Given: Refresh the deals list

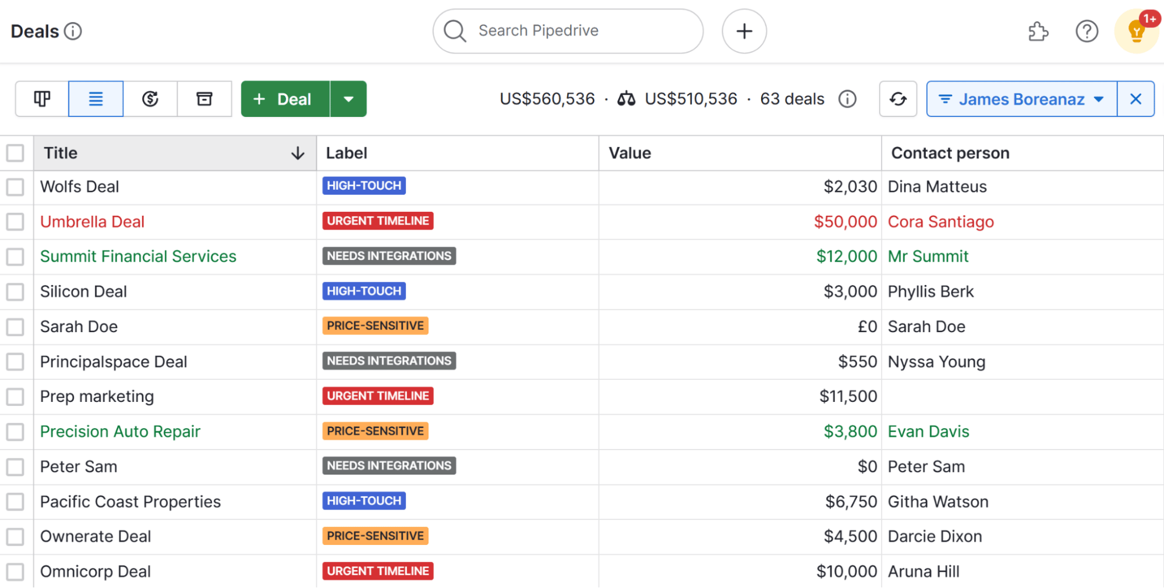Looking at the screenshot, I should click(897, 99).
